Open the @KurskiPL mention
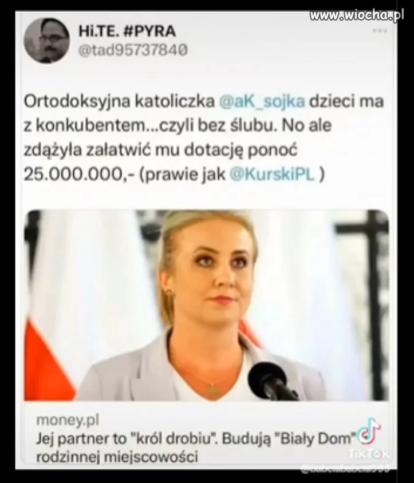414x483 pixels. click(x=272, y=175)
